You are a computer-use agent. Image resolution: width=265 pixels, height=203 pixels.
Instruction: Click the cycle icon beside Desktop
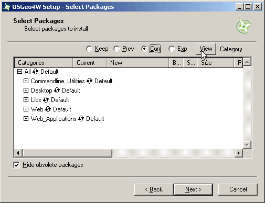pos(57,91)
